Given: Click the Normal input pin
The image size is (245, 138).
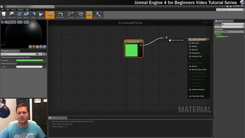Looking at the screenshot, I should point(190,66).
